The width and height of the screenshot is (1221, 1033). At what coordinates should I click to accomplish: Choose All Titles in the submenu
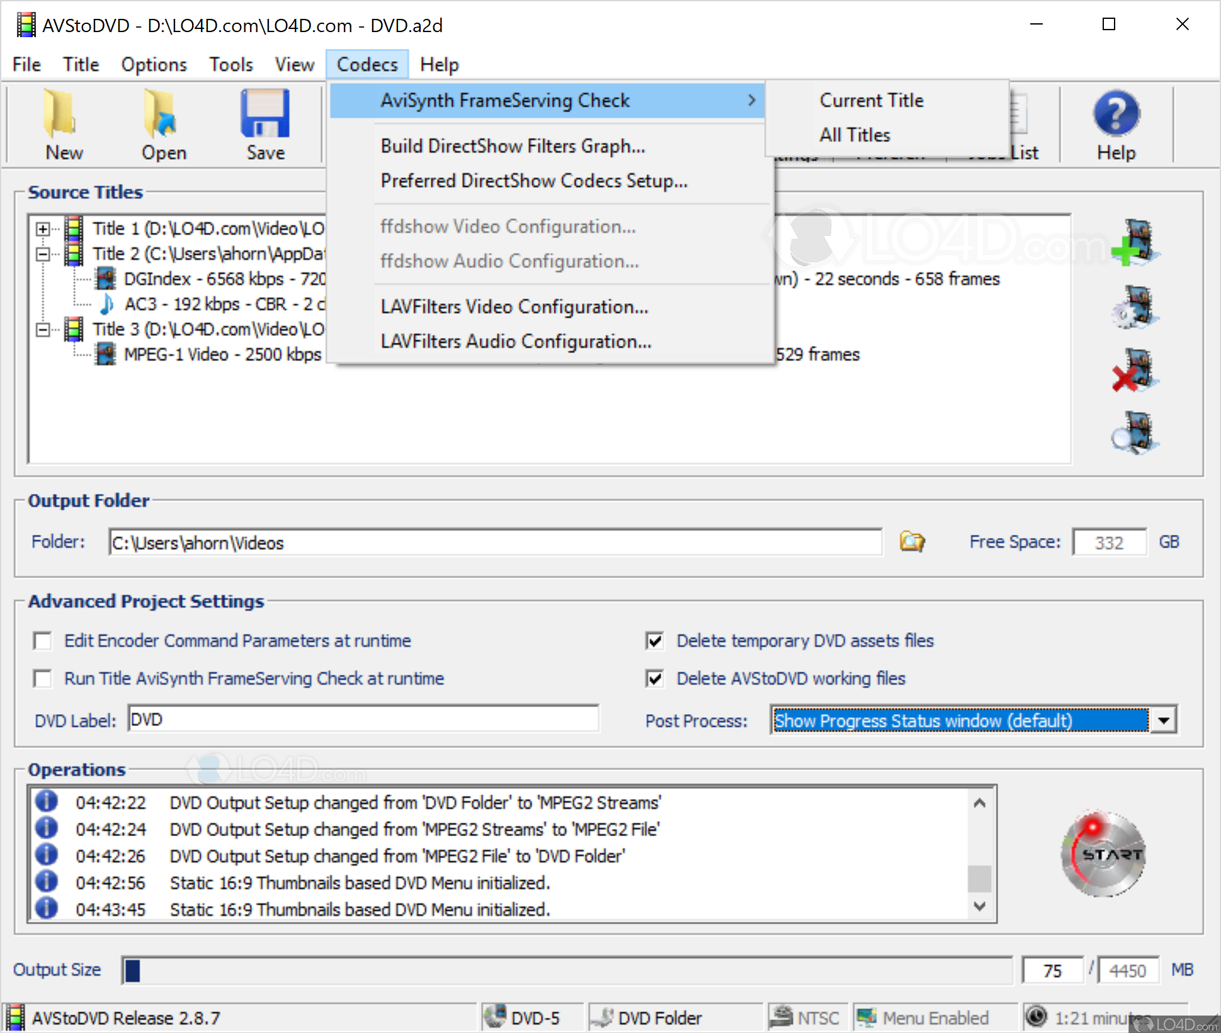point(888,135)
